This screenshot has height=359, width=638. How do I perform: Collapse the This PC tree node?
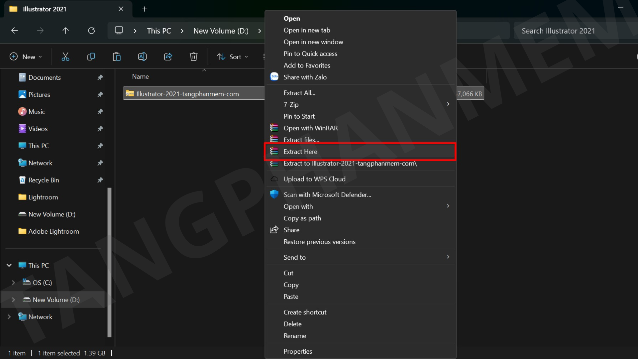click(x=9, y=265)
